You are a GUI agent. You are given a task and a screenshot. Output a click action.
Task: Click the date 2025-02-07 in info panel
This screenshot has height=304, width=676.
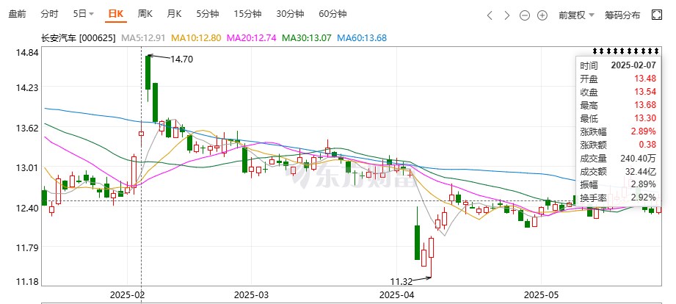[633, 65]
